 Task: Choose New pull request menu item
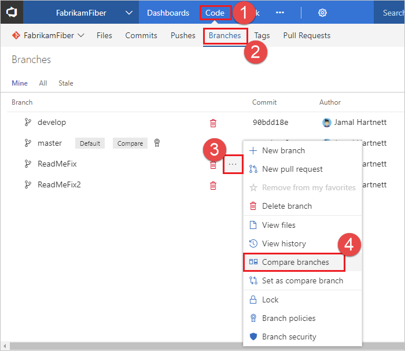point(303,169)
